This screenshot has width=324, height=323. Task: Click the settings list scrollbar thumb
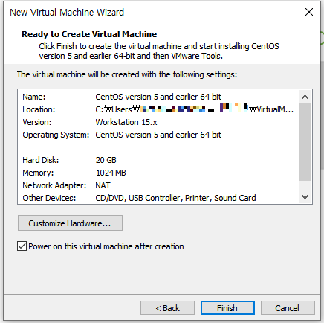305,141
